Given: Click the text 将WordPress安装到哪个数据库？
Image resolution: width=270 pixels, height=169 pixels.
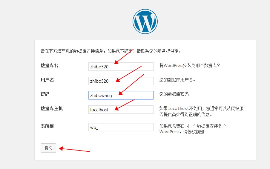Looking at the screenshot, I should 190,66.
